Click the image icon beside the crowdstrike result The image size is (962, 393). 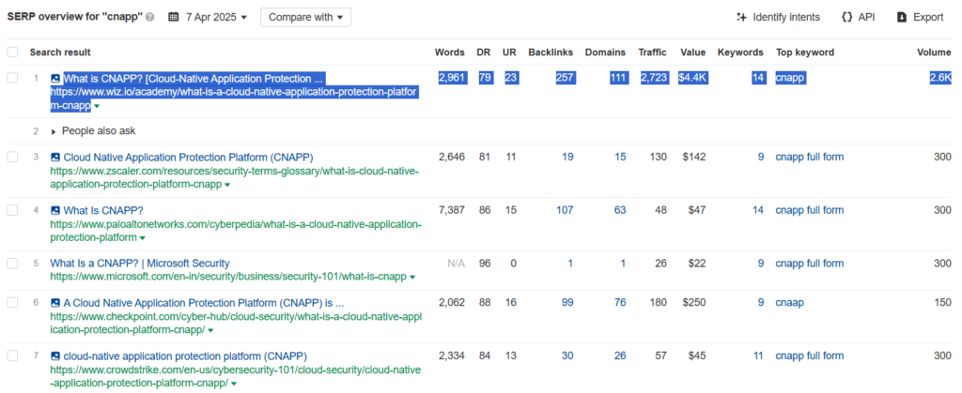pos(55,356)
